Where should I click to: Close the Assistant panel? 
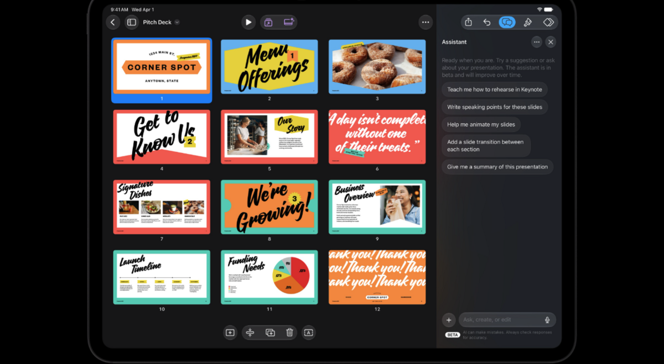551,42
